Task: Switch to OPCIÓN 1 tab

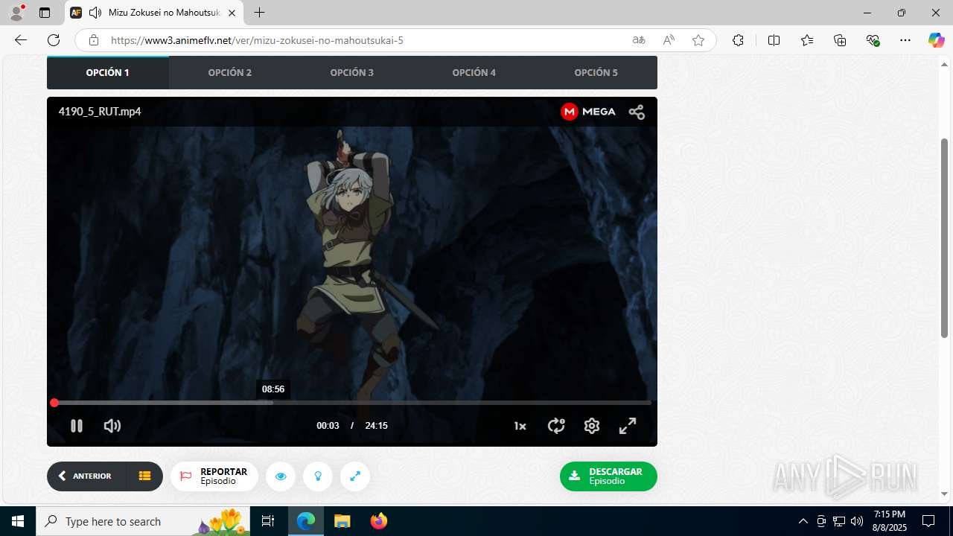Action: [108, 72]
